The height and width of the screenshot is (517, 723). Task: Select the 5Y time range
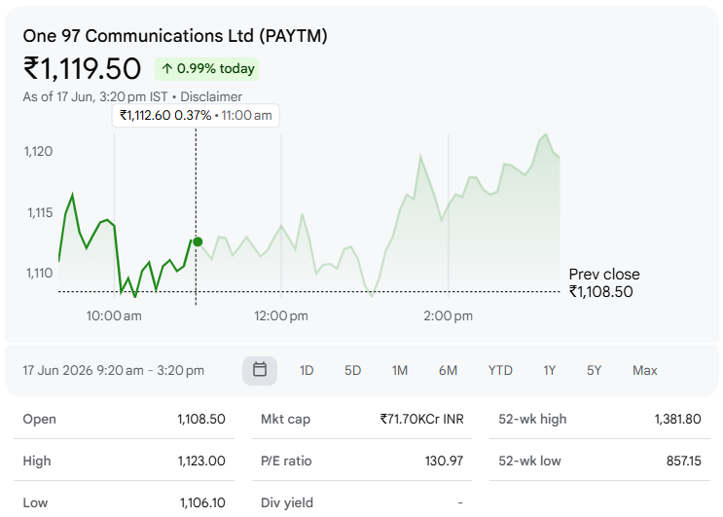pos(594,371)
